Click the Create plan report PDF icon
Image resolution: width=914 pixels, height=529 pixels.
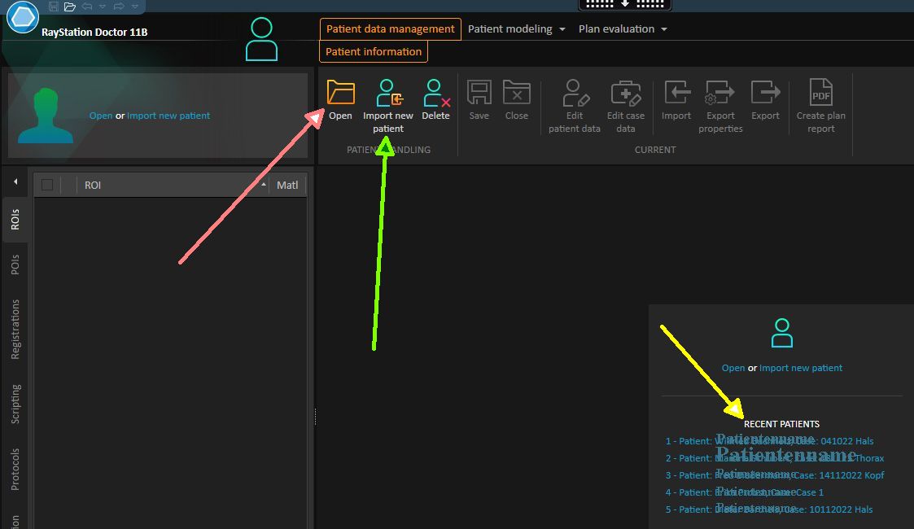tap(820, 93)
